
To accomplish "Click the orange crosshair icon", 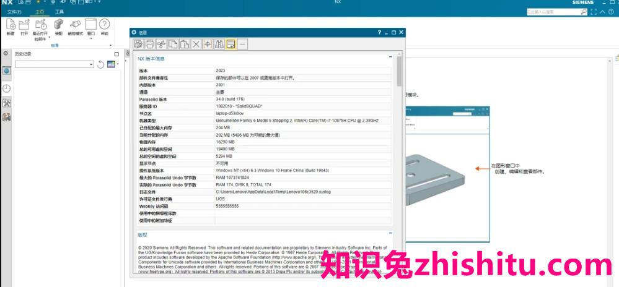I will (x=208, y=44).
